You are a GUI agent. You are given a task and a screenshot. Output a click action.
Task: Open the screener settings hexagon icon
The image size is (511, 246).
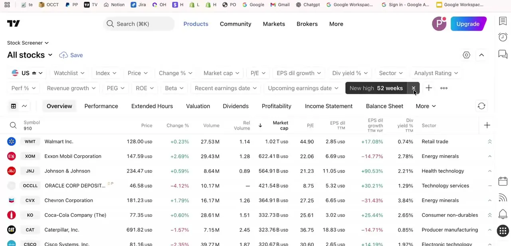(x=466, y=55)
